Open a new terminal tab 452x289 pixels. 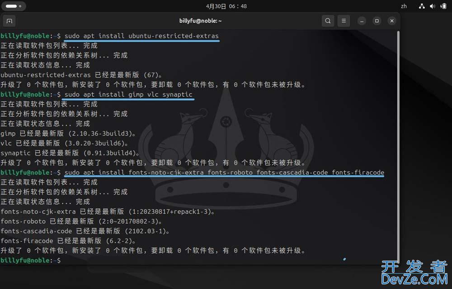pos(9,21)
